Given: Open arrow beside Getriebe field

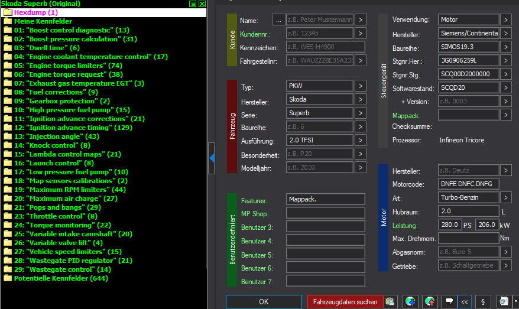Looking at the screenshot, I should (506, 265).
